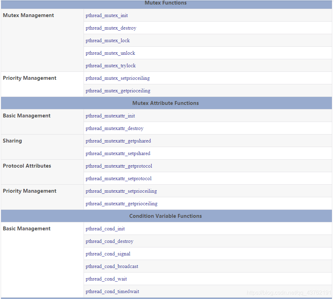Select the Protocol Attributes label
The height and width of the screenshot is (299, 334).
point(27,166)
